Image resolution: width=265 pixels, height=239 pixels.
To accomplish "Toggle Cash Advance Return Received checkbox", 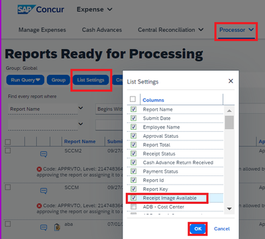I will (133, 162).
